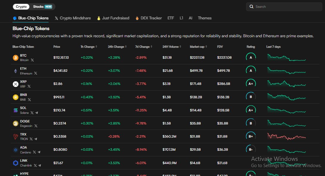325x176 pixels.
Task: Open the BTC token name link
Action: [23, 55]
